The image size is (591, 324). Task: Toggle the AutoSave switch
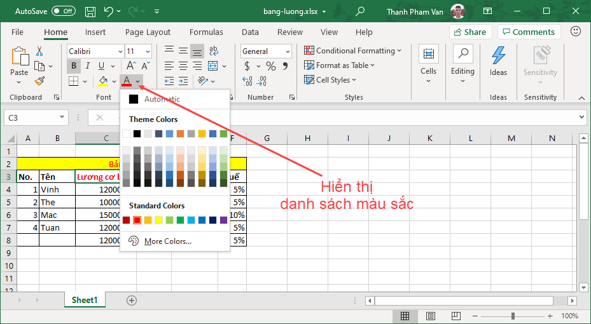click(x=64, y=11)
